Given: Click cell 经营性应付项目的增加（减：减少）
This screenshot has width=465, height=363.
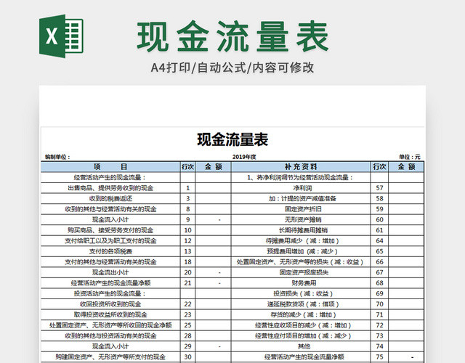Looking at the screenshot, I should 301,335.
